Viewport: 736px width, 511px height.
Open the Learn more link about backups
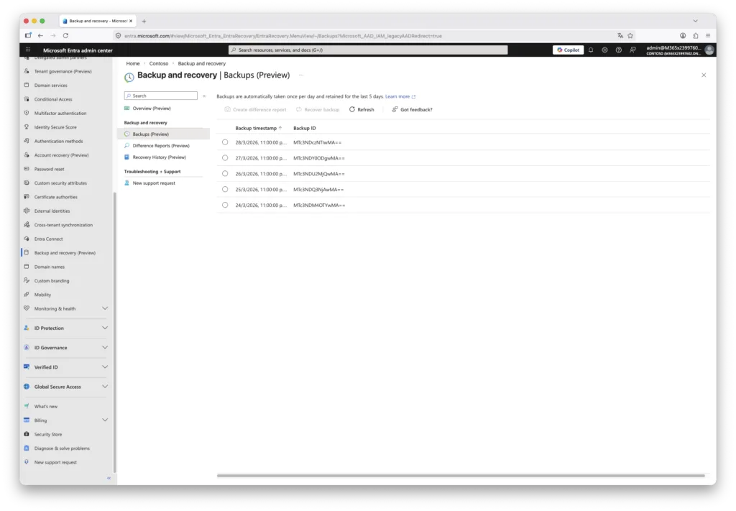tap(397, 96)
